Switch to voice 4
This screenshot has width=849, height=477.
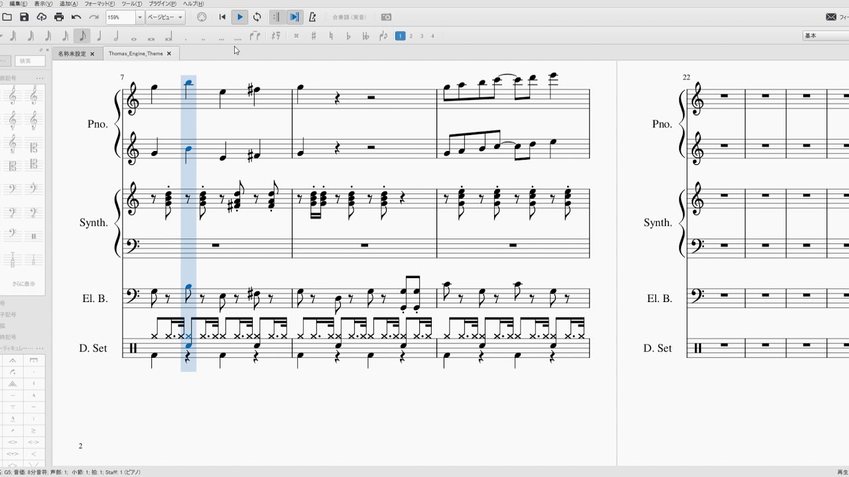click(432, 36)
